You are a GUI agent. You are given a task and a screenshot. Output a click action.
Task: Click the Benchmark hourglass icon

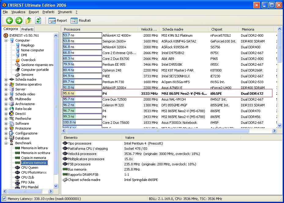12,143
